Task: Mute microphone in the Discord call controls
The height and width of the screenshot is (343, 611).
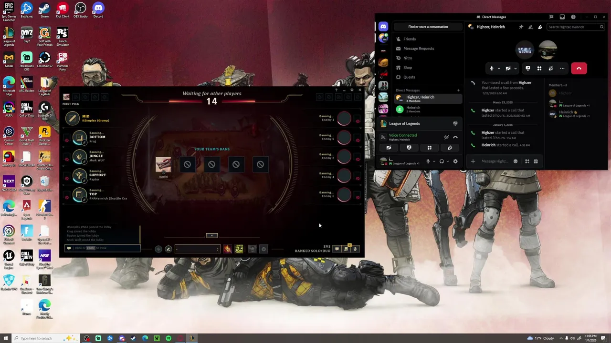Action: pyautogui.click(x=491, y=68)
